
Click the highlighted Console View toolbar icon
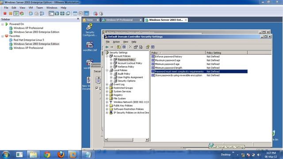(87, 13)
